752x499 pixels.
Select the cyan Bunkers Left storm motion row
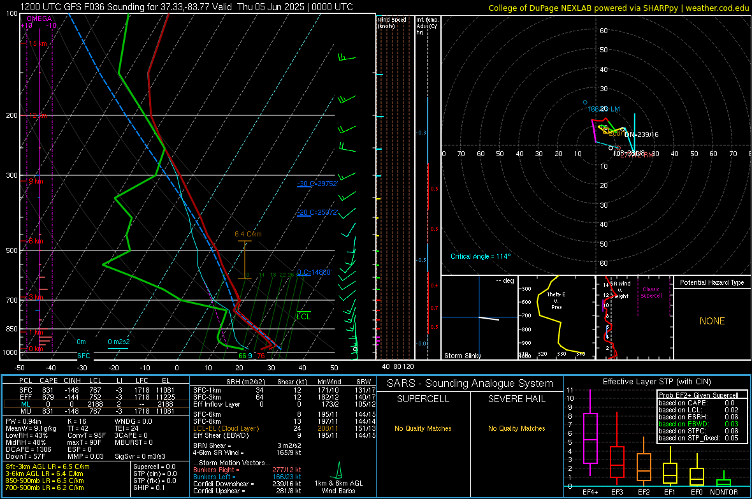247,477
